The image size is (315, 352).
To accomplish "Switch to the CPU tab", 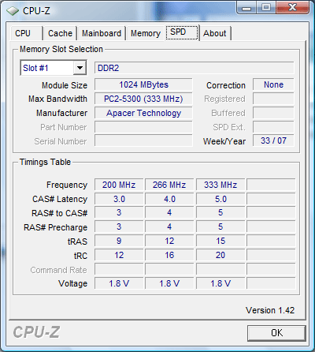I will (26, 33).
